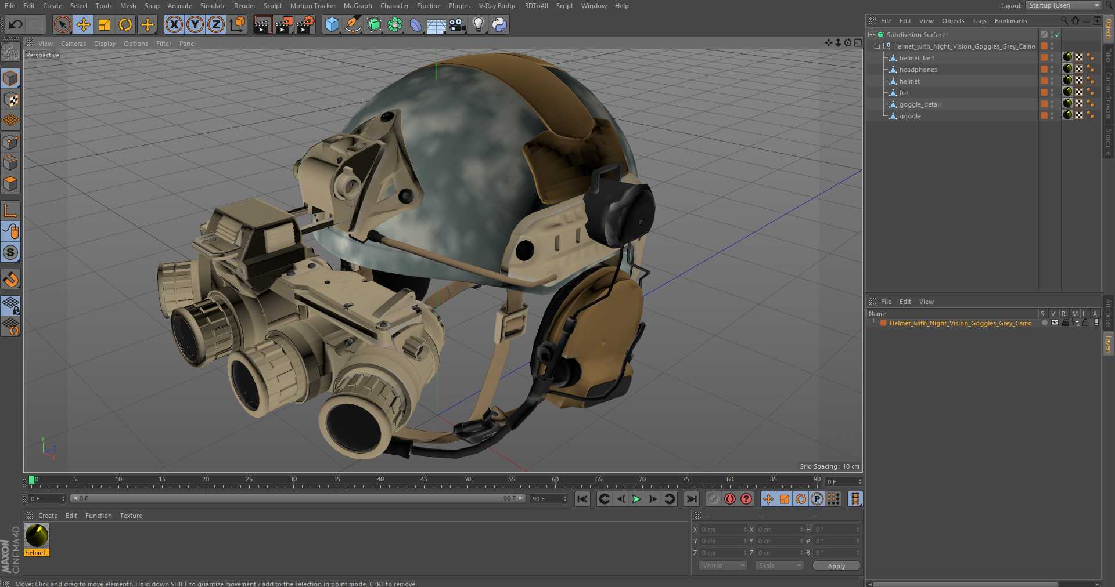
Task: Open the V-Ray Bridge menu
Action: [498, 6]
